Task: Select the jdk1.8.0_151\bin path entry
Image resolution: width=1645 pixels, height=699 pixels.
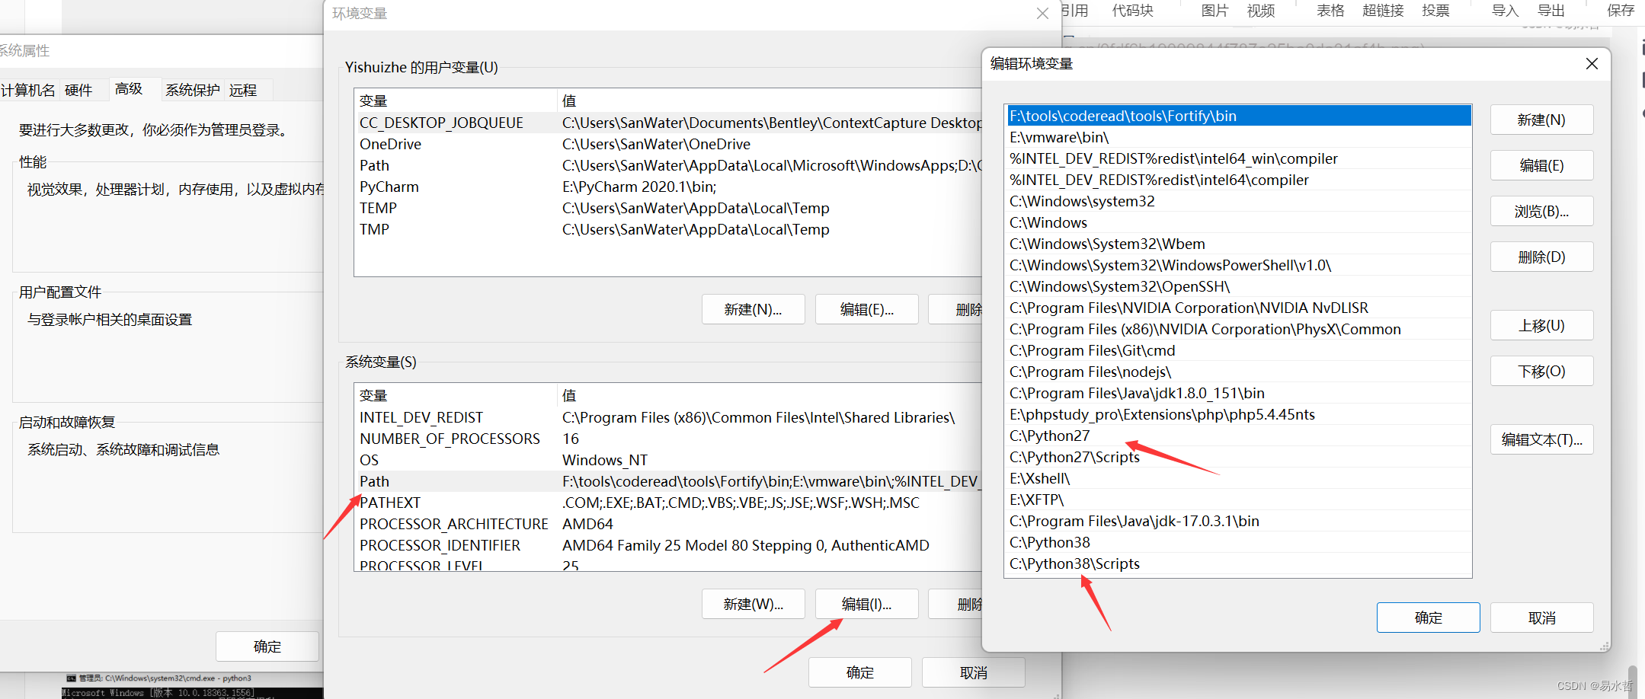Action: tap(1238, 393)
